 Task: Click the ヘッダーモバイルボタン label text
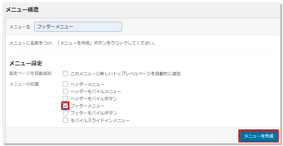(x=94, y=99)
